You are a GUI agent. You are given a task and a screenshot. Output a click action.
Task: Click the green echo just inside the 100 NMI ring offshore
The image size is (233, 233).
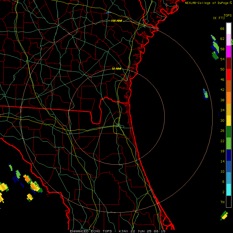(x=206, y=94)
